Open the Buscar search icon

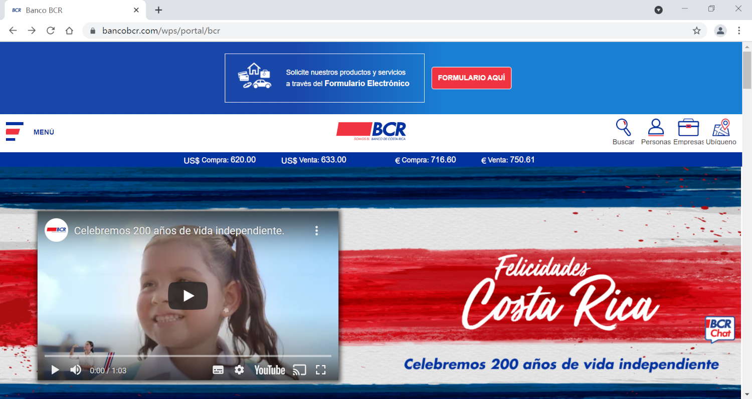click(x=623, y=128)
